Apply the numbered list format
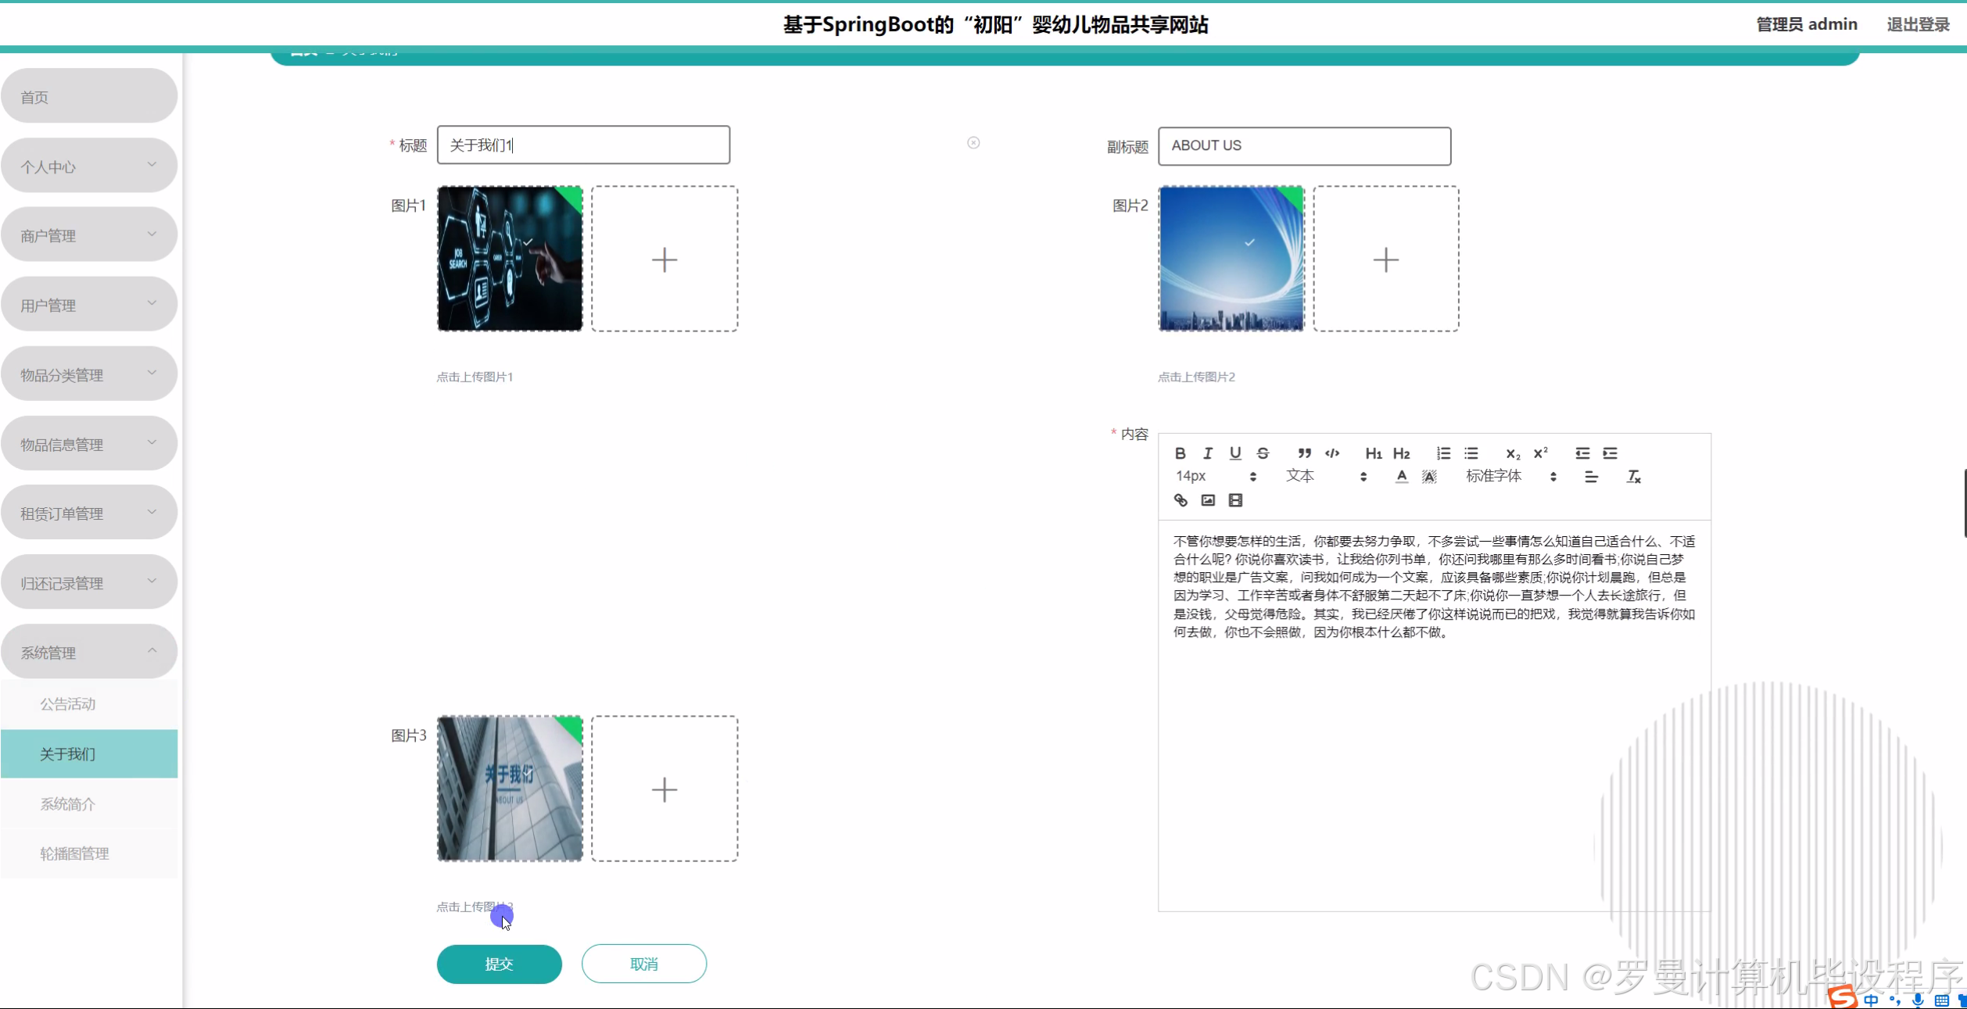 point(1443,453)
